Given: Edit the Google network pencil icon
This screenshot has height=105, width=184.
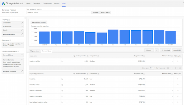Looking at the screenshot, I should point(22,30).
